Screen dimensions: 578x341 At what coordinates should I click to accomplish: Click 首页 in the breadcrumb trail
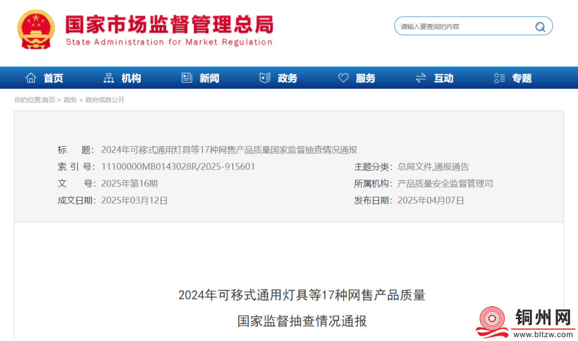pos(49,100)
